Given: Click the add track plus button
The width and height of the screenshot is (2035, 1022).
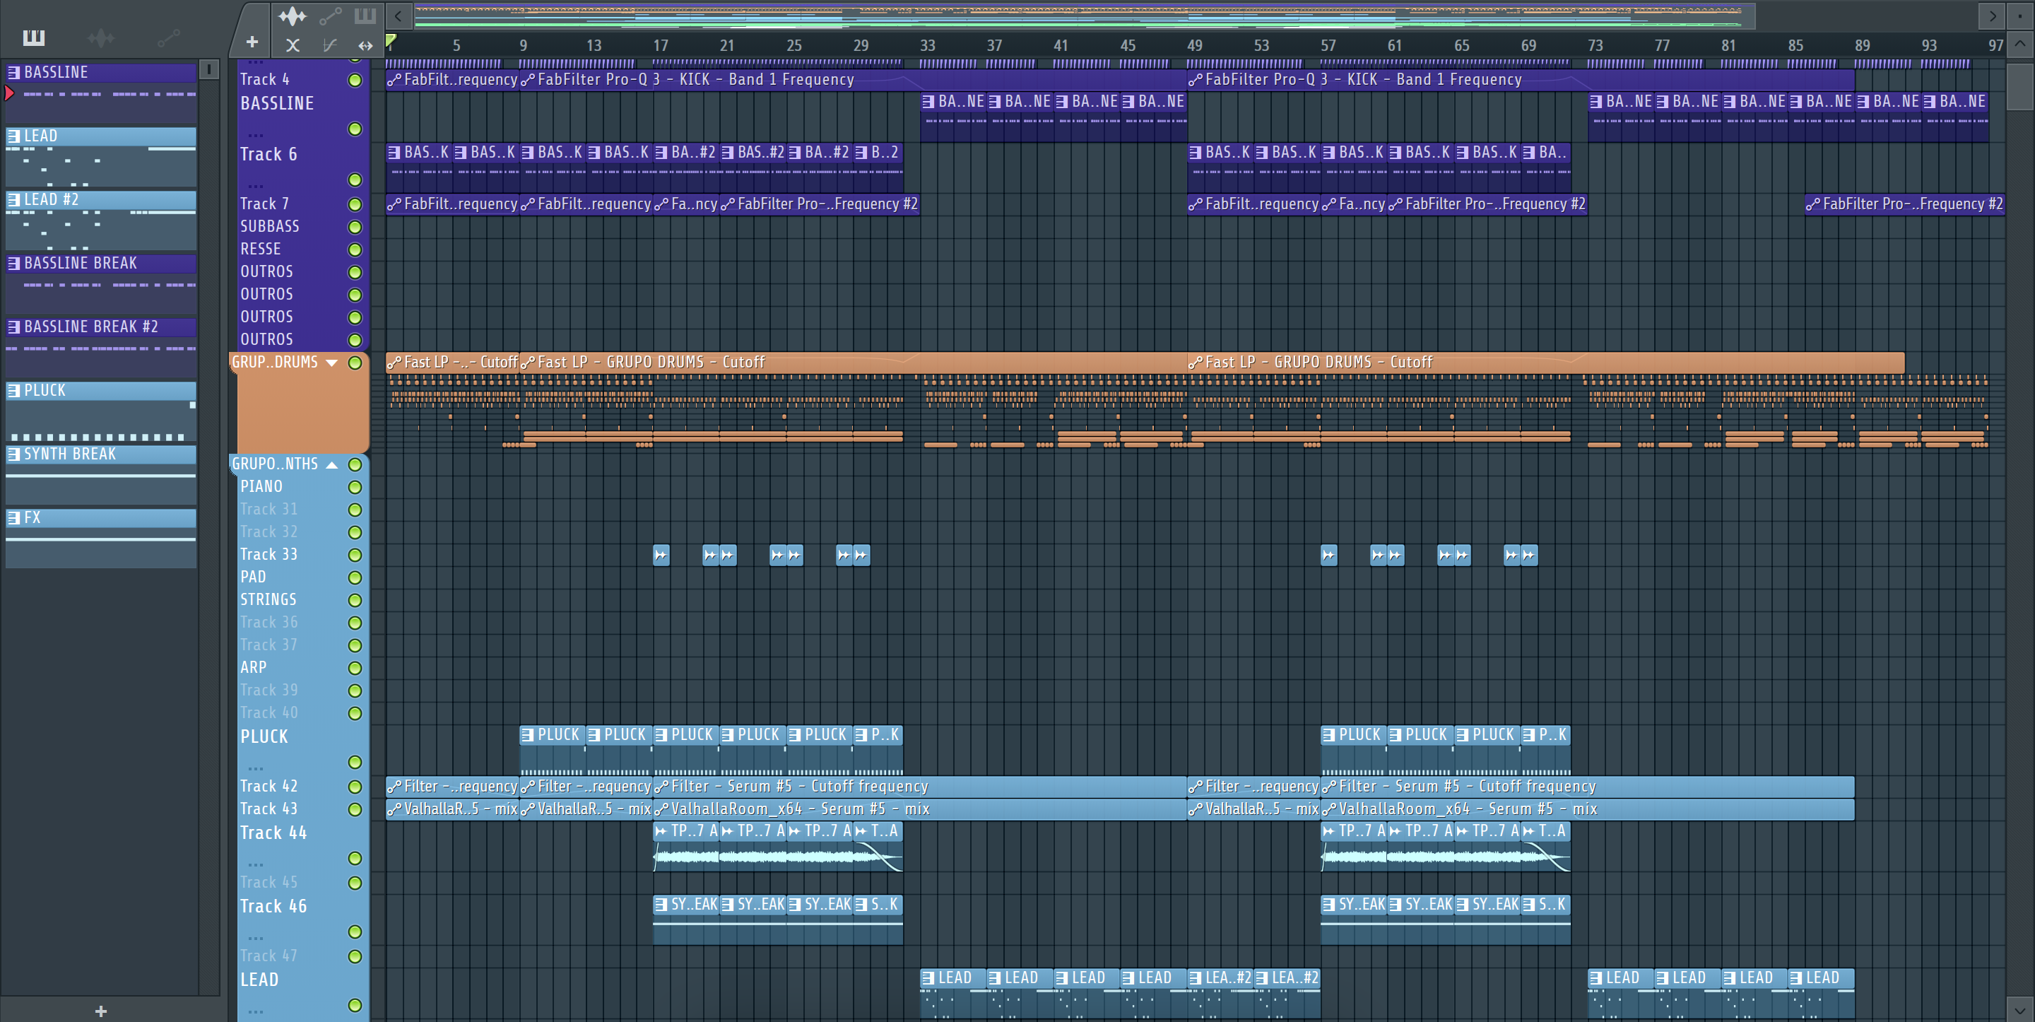Looking at the screenshot, I should 252,42.
